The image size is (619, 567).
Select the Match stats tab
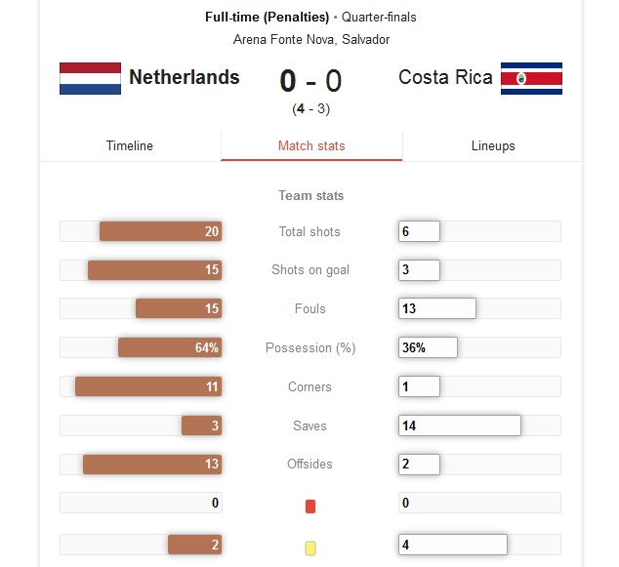(x=311, y=145)
